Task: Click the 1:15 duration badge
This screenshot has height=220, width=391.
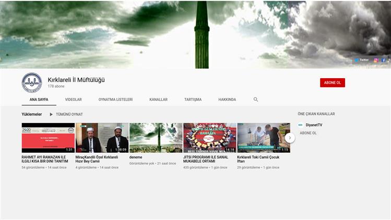Action: [x=285, y=150]
